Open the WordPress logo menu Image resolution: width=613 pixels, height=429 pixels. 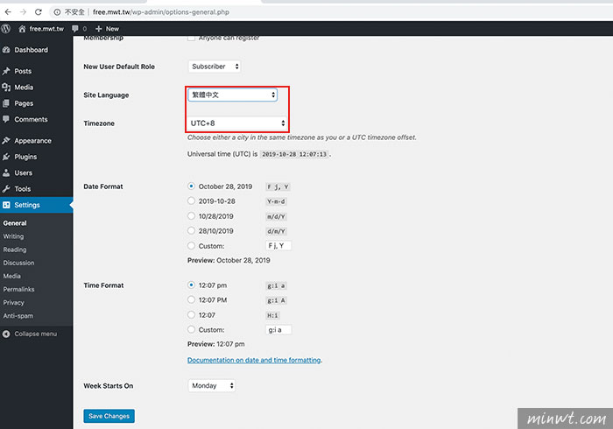6,29
